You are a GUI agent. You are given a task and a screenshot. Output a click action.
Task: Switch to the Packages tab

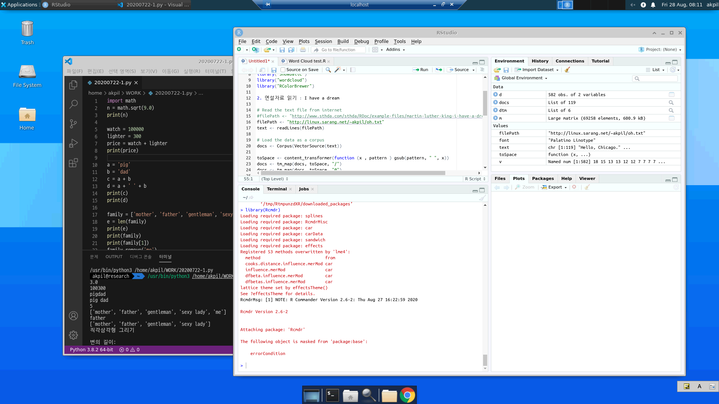point(543,178)
